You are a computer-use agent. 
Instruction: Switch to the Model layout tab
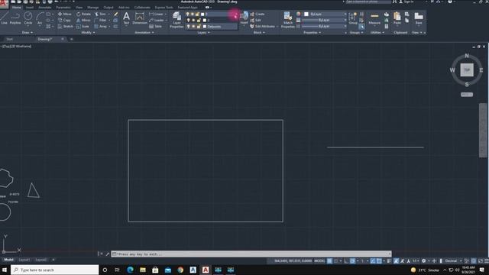8,260
